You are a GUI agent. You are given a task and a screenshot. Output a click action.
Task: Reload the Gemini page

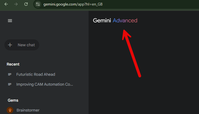pyautogui.click(x=26, y=4)
